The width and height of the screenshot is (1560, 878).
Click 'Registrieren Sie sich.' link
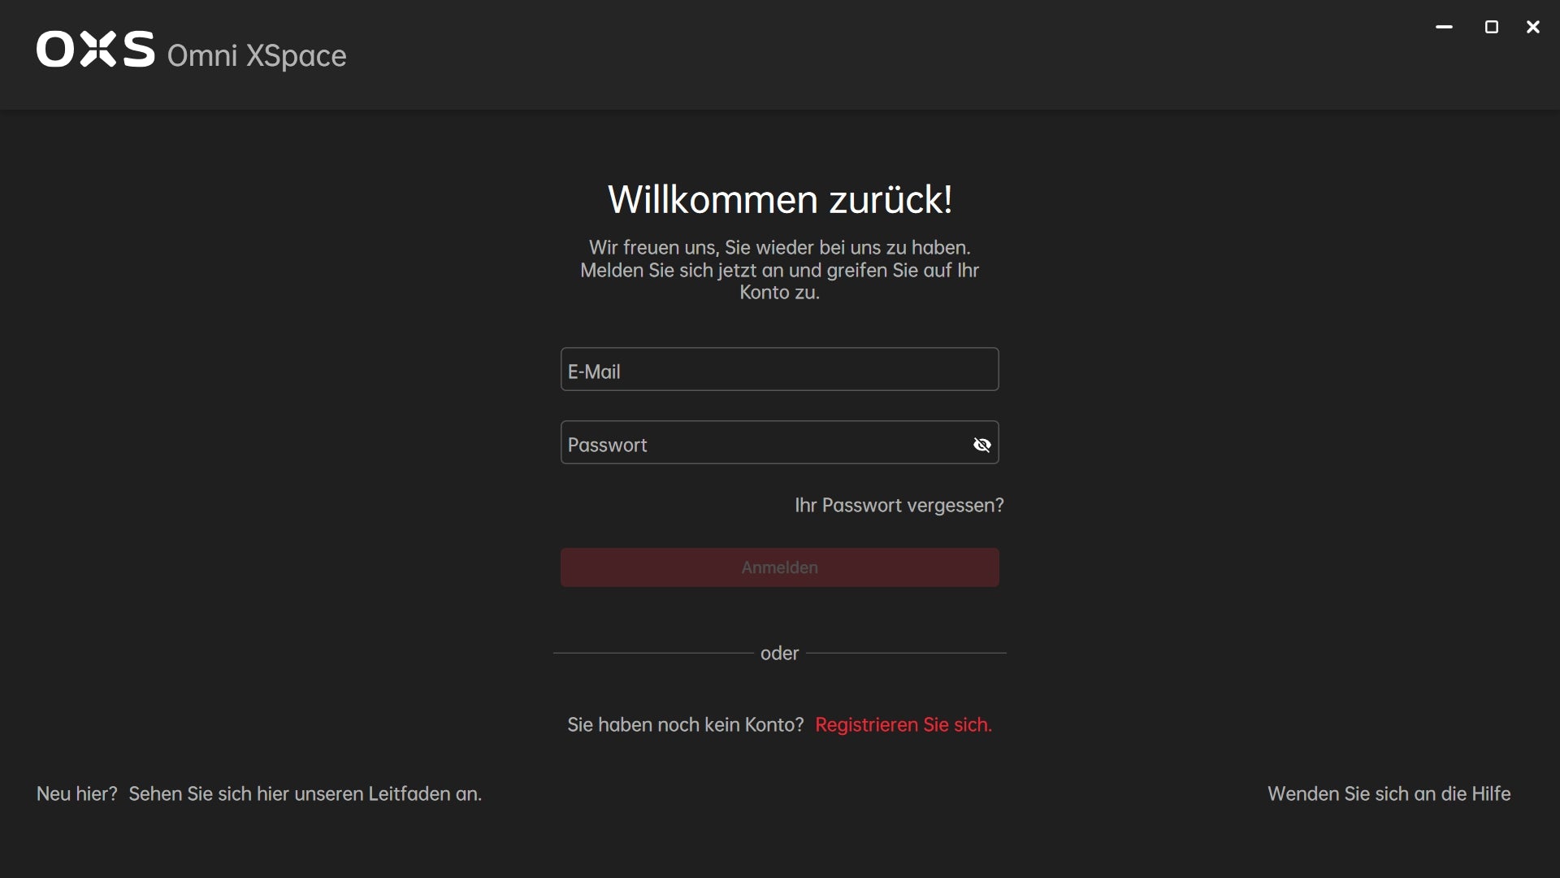point(903,725)
